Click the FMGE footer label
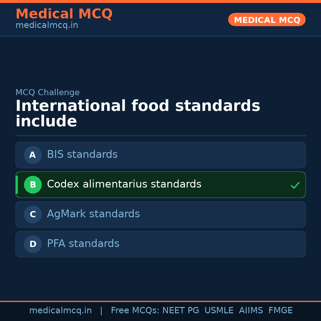Screen dimensions: 321x321 280,310
